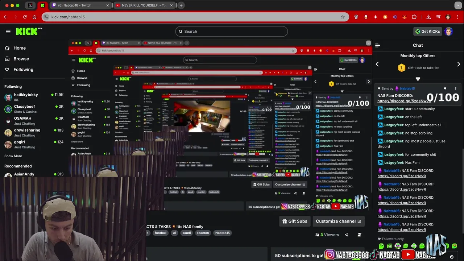Open the media controls music-list icon
The width and height of the screenshot is (464, 261).
[x=438, y=17]
